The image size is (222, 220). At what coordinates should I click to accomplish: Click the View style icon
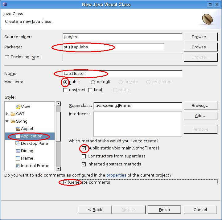point(18,107)
